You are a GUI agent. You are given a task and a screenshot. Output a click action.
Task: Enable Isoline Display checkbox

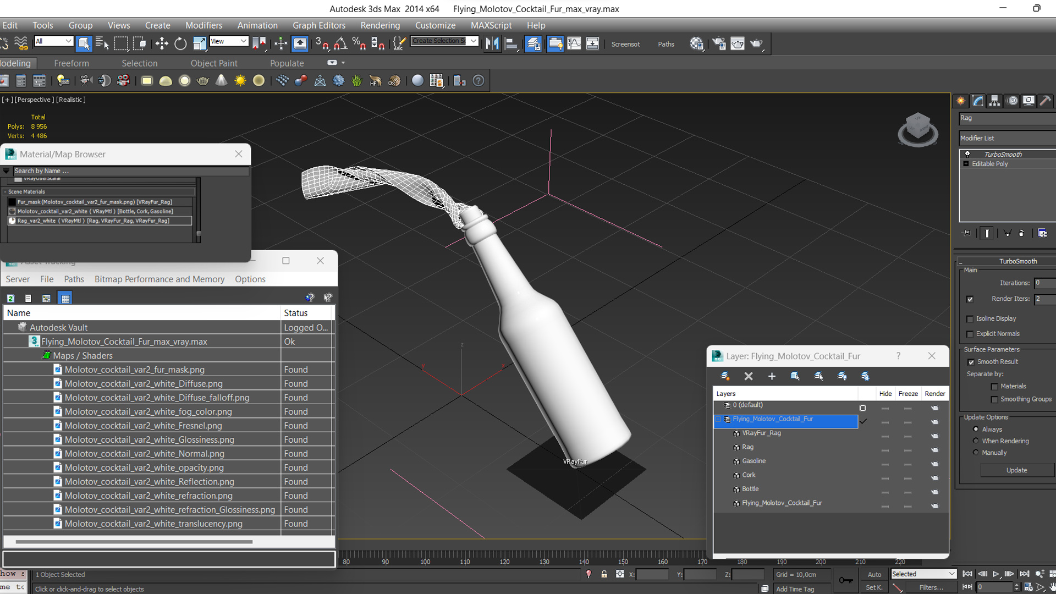coord(970,319)
